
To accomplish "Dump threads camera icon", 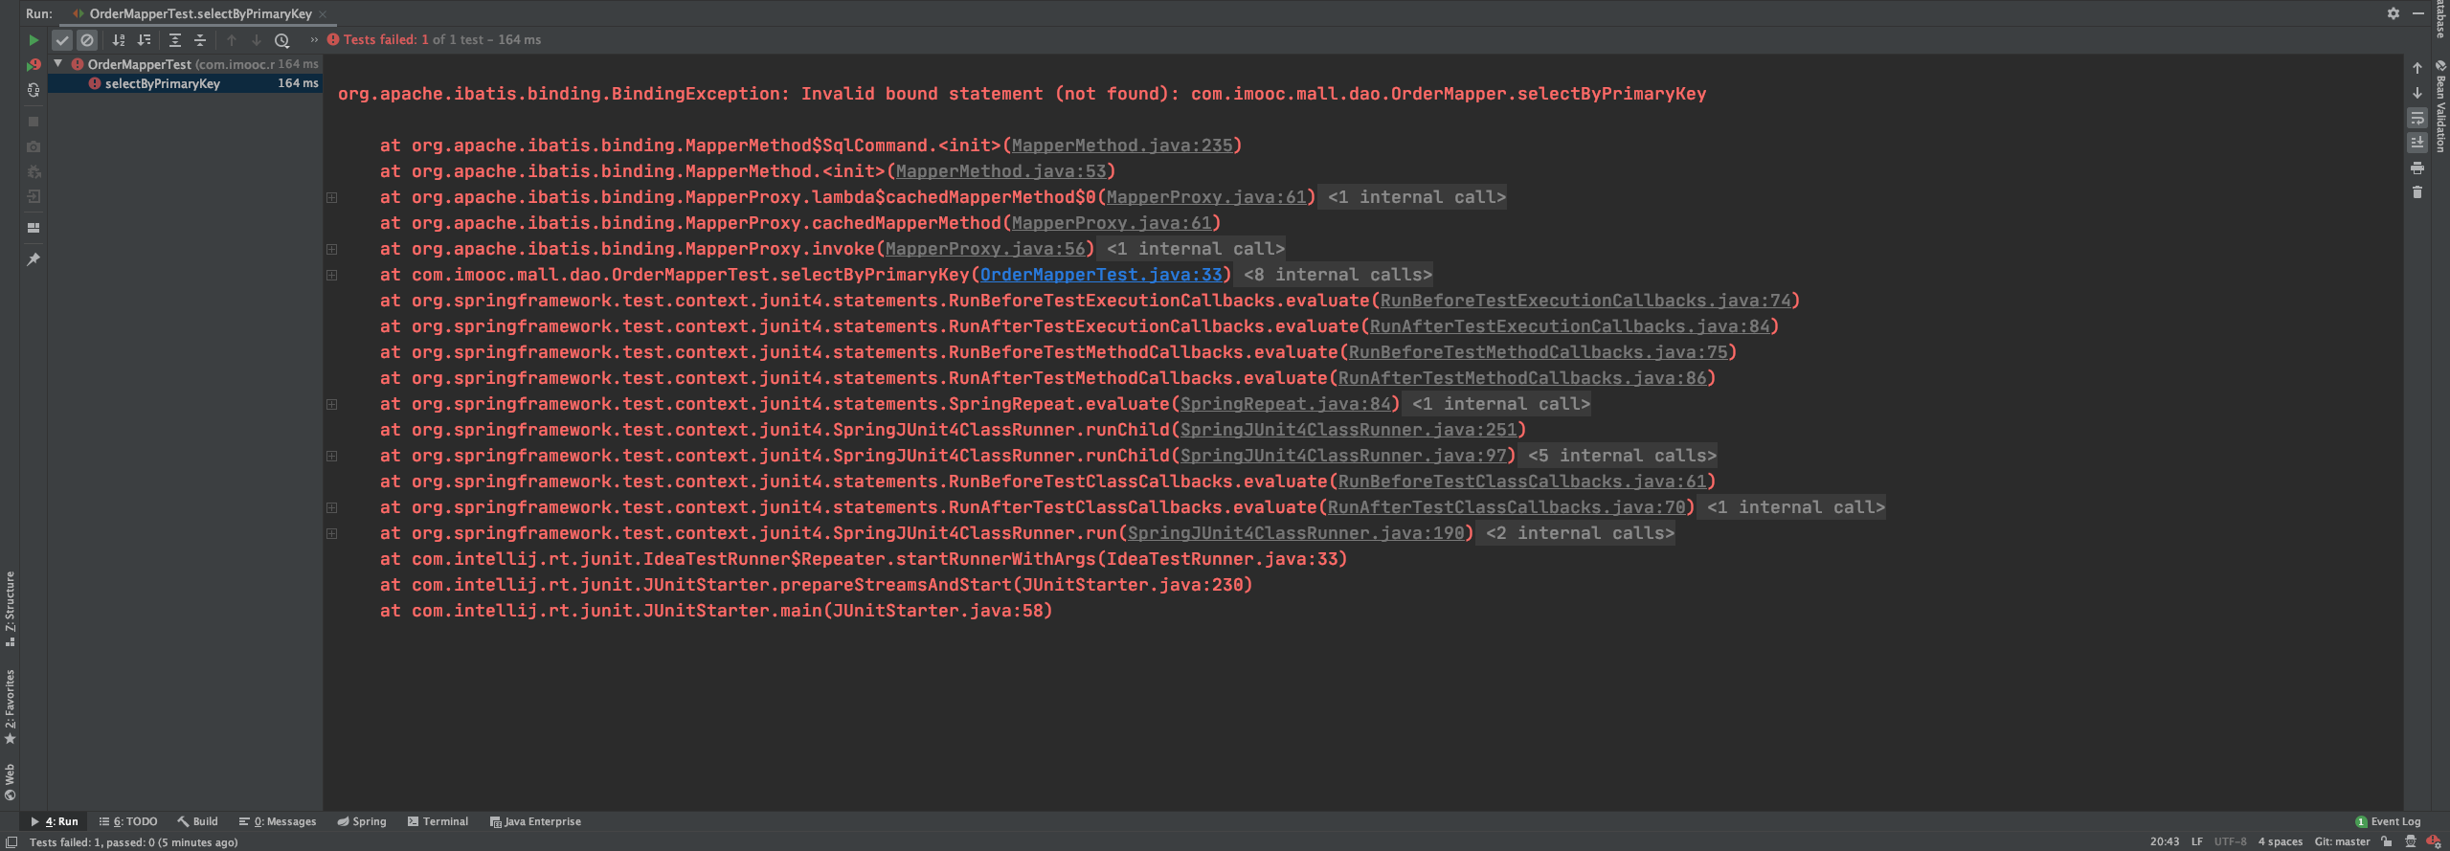I will [34, 146].
